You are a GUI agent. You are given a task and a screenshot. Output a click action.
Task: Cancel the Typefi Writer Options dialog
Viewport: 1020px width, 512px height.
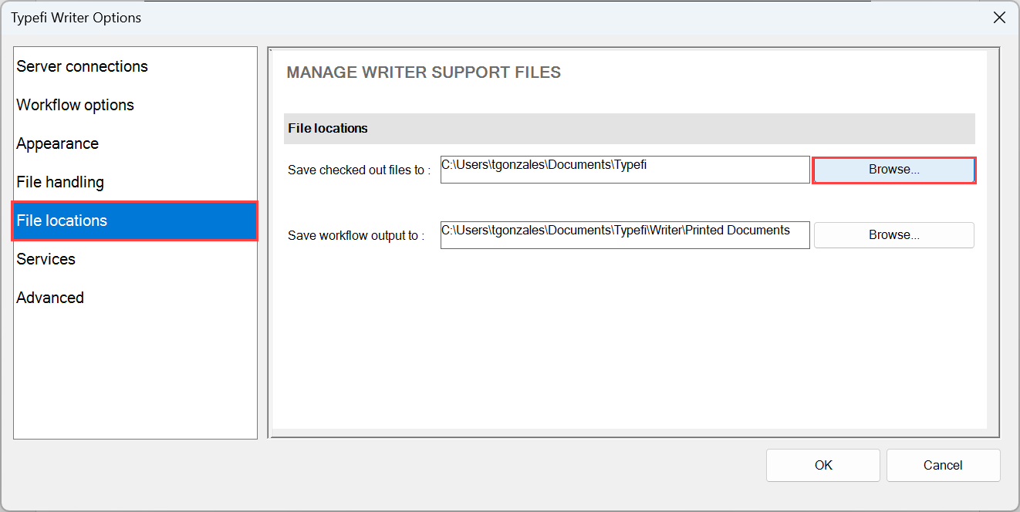click(x=943, y=465)
